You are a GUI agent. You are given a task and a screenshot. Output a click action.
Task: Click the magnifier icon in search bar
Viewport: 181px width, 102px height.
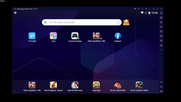118,22
